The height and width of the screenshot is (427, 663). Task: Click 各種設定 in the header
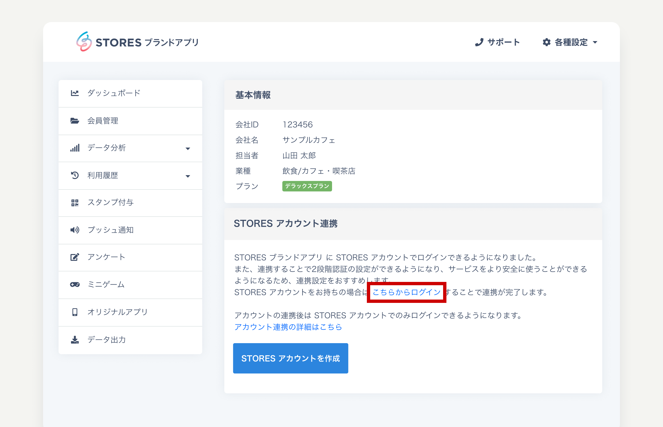[x=570, y=42]
